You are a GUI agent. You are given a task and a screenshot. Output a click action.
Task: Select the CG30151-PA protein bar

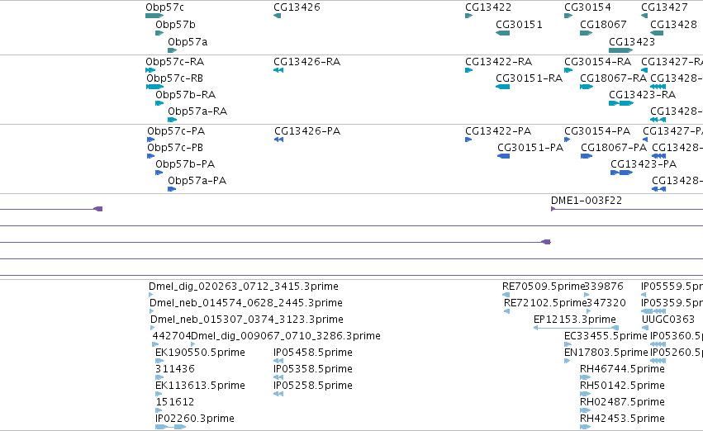[503, 156]
